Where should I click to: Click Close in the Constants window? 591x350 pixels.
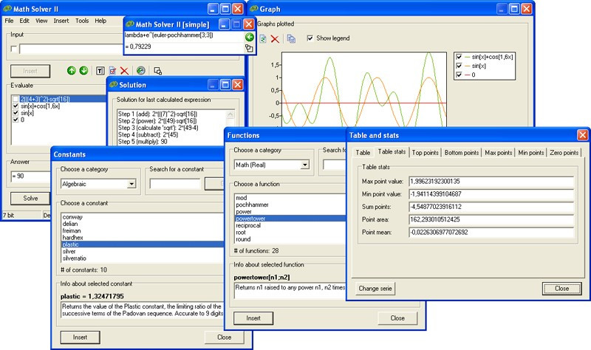click(x=225, y=337)
